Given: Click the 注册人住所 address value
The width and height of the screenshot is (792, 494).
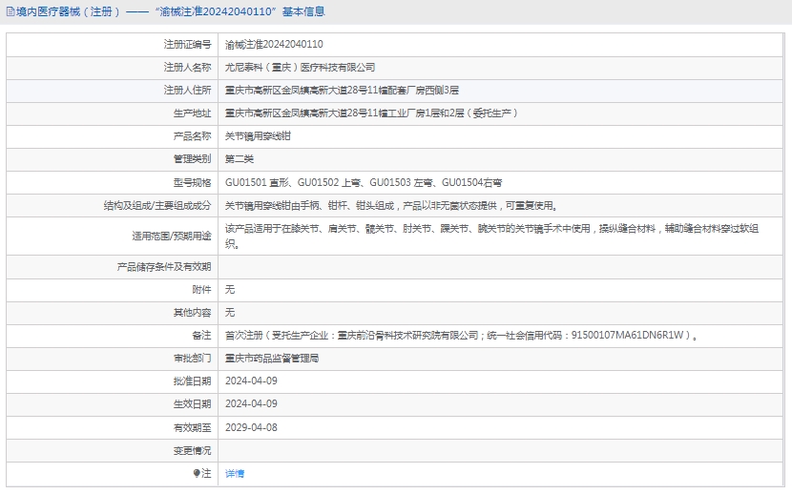Looking at the screenshot, I should click(342, 91).
